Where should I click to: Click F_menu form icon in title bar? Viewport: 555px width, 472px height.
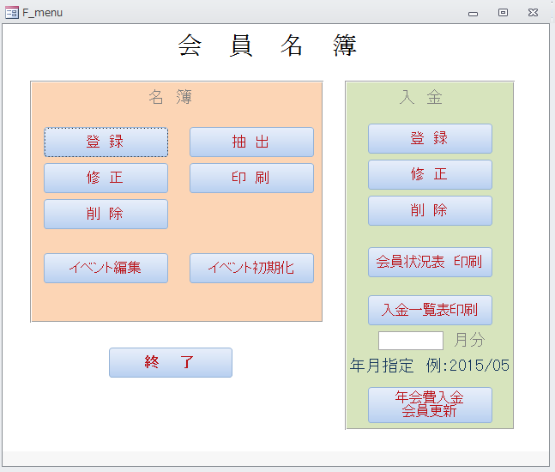(12, 13)
